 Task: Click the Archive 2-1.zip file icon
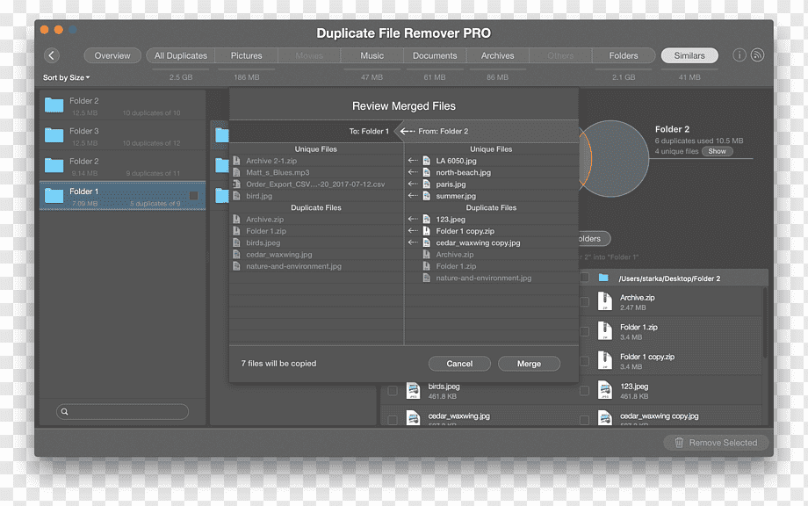236,161
